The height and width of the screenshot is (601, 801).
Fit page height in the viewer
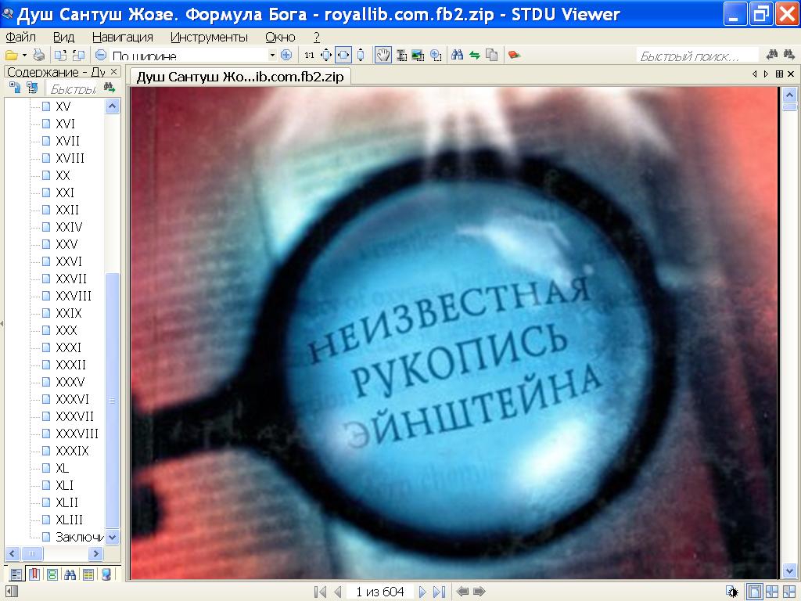click(361, 56)
